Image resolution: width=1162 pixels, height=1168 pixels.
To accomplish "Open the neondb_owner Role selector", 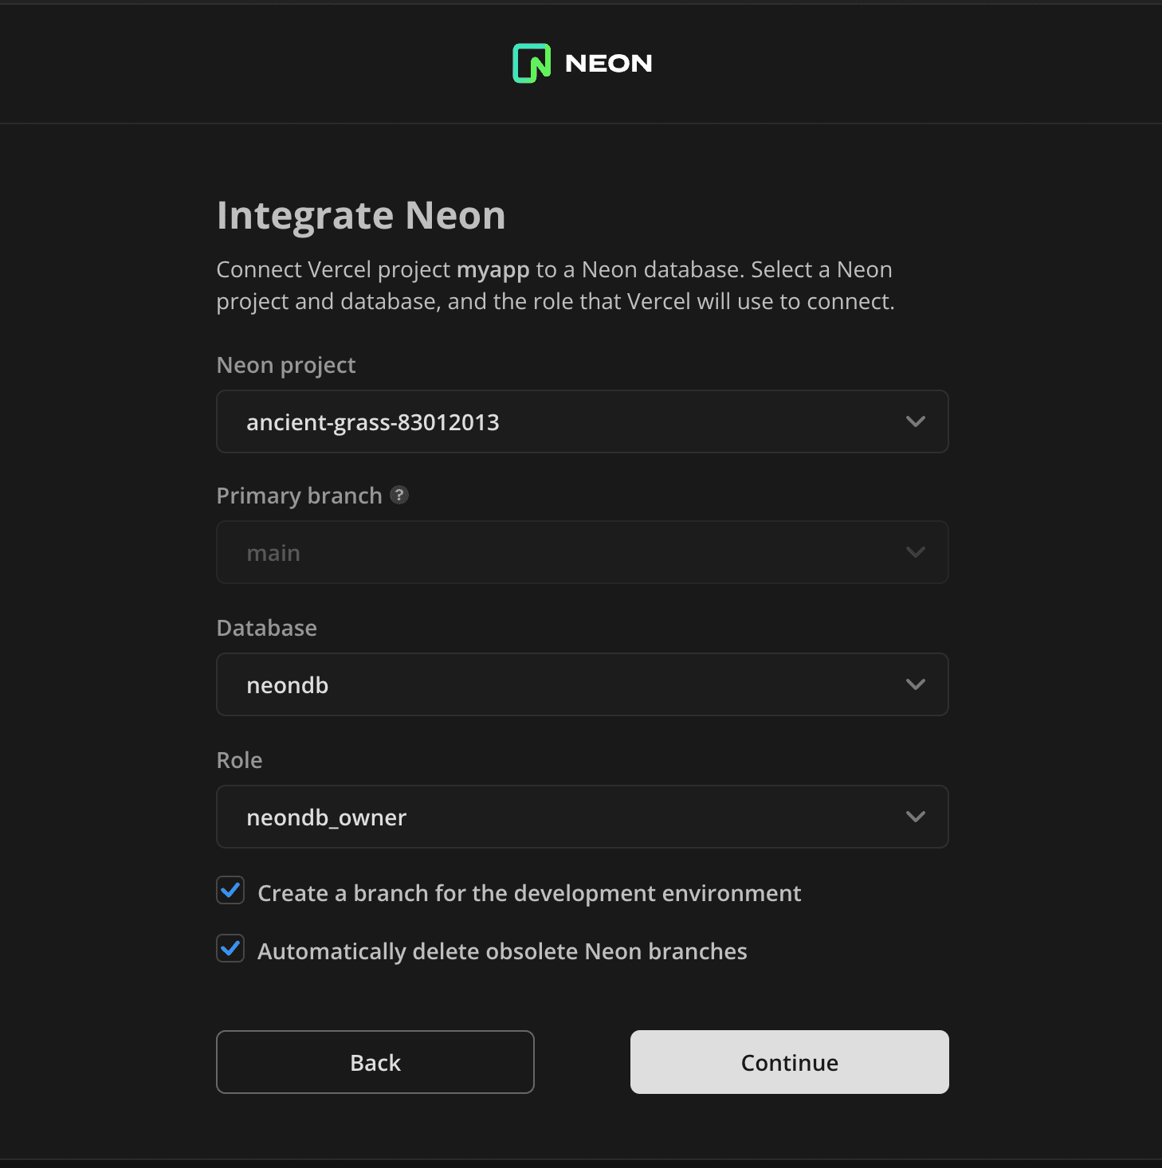I will point(582,816).
